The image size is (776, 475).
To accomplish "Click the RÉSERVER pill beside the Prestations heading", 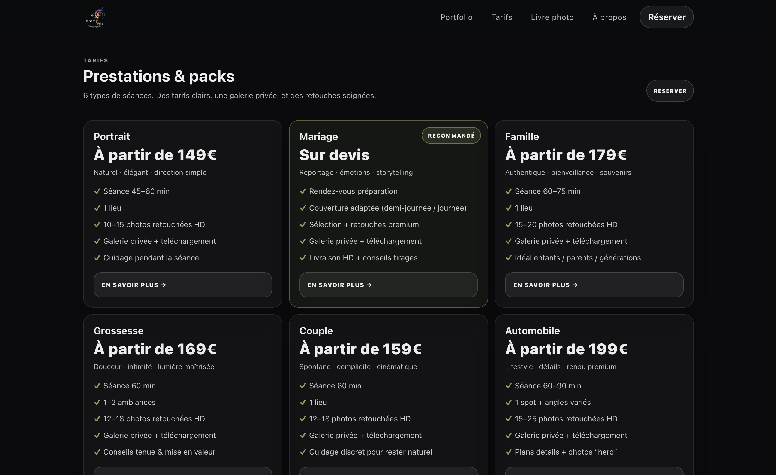I will coord(670,91).
